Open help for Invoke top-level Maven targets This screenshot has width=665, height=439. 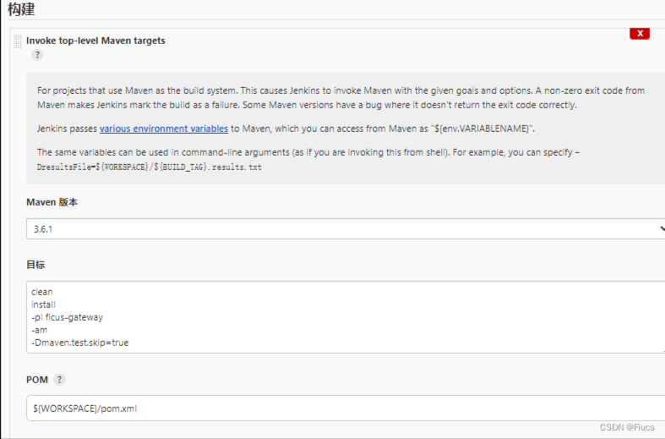[37, 55]
